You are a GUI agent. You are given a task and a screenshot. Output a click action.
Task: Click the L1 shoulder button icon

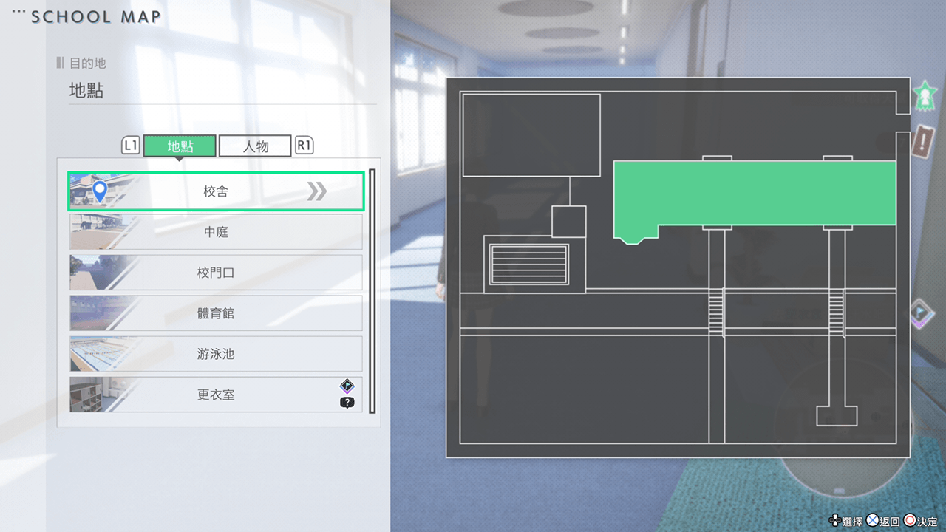pos(131,146)
